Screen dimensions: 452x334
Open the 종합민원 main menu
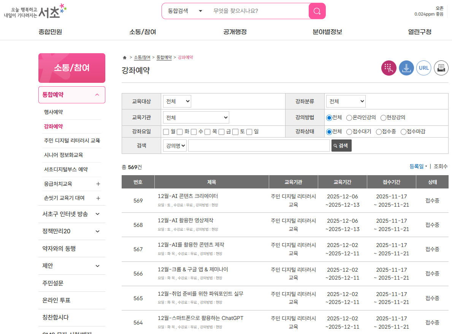50,32
